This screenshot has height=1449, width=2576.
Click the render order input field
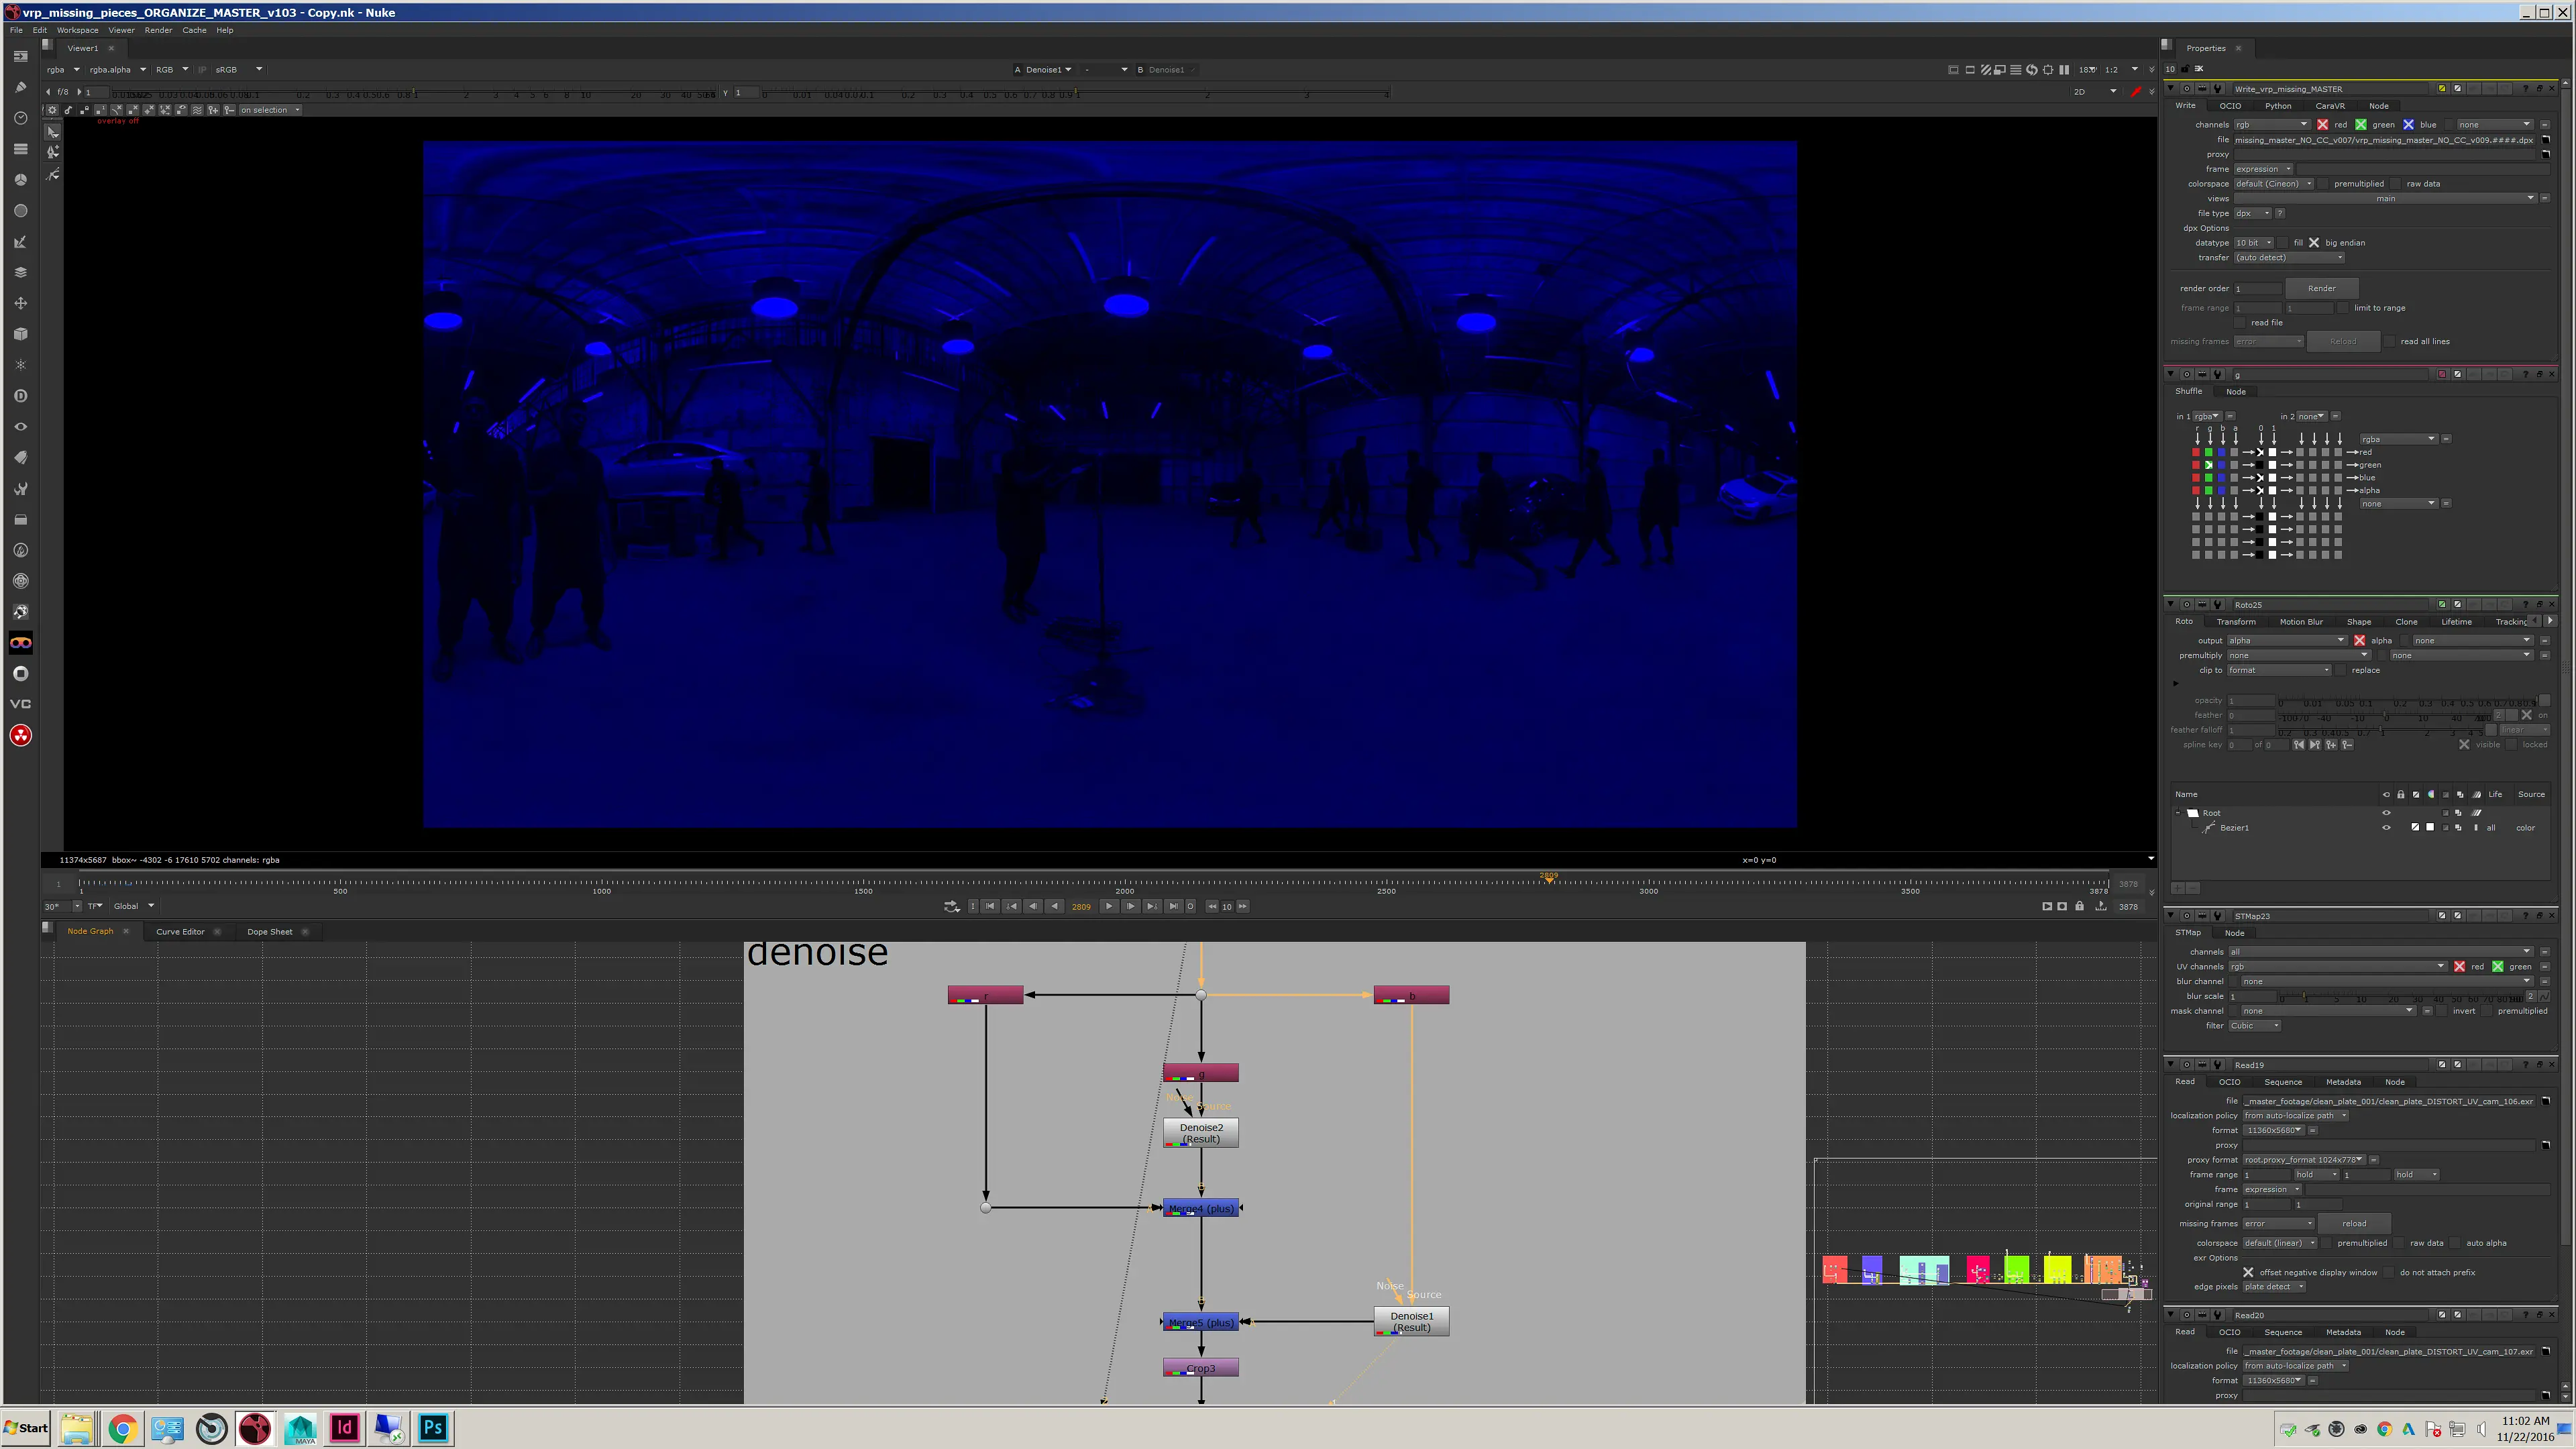click(2258, 289)
